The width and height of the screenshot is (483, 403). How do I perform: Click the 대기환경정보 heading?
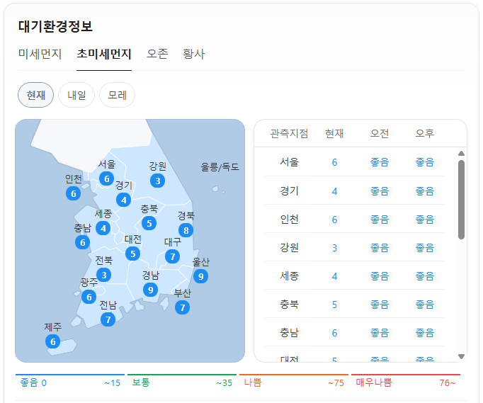pos(55,26)
